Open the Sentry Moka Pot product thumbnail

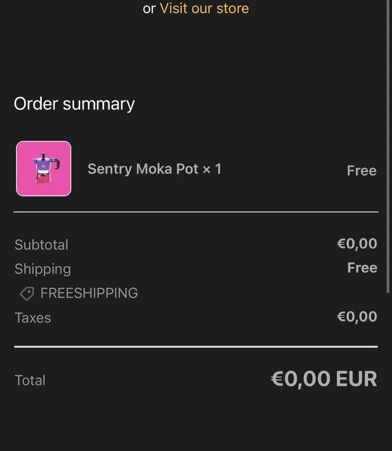click(x=44, y=169)
